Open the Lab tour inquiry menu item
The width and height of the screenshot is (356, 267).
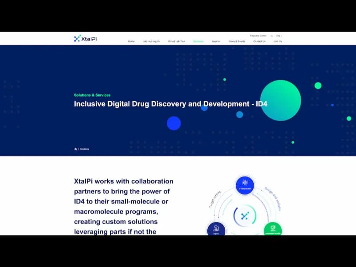151,41
